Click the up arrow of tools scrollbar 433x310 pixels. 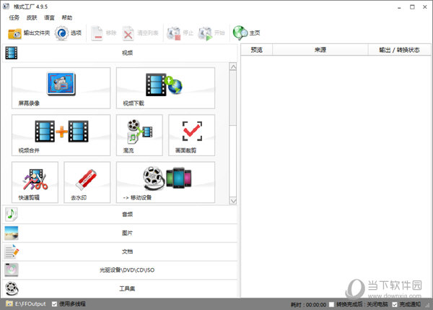233,66
